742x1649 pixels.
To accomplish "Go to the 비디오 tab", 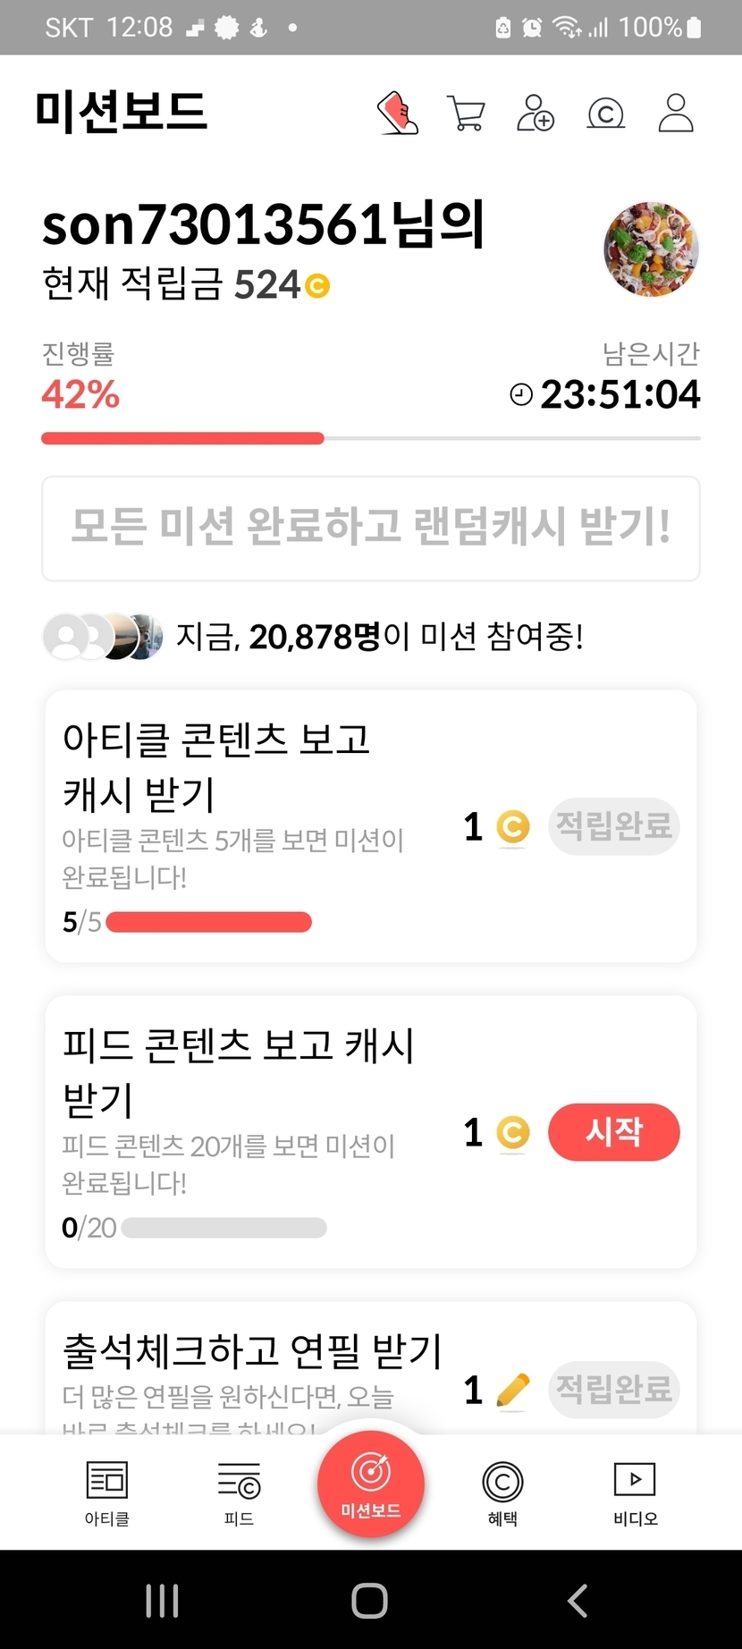I will pyautogui.click(x=635, y=1492).
